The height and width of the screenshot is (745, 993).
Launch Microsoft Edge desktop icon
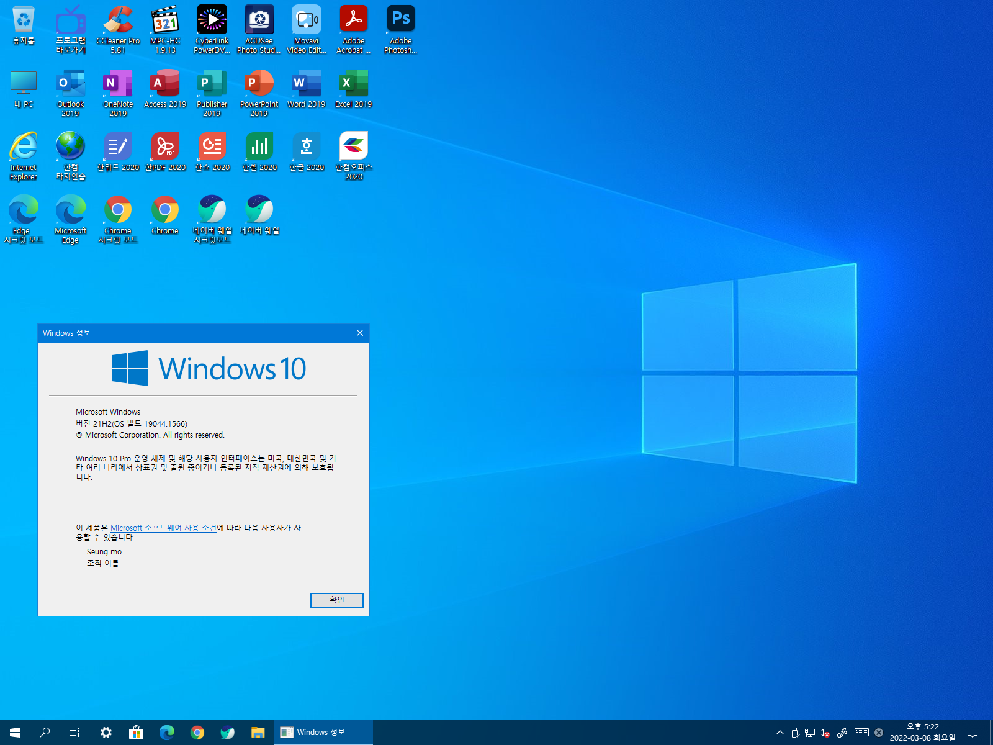pyautogui.click(x=71, y=219)
